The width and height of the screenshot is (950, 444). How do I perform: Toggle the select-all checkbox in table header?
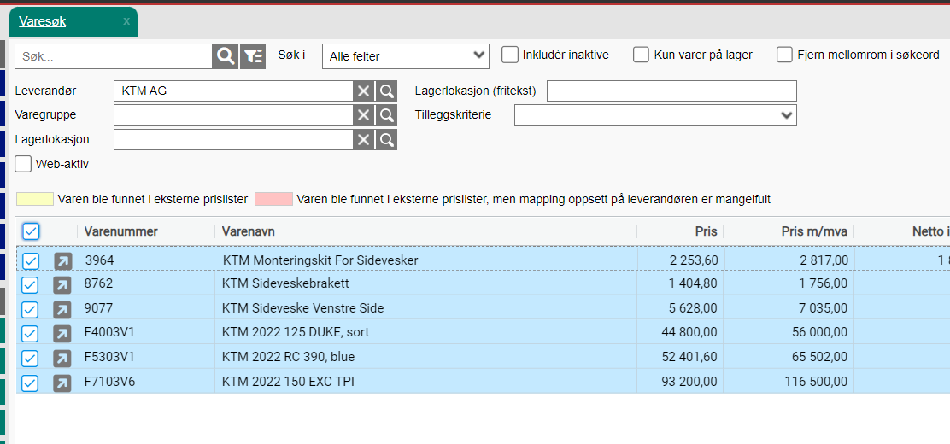point(30,231)
